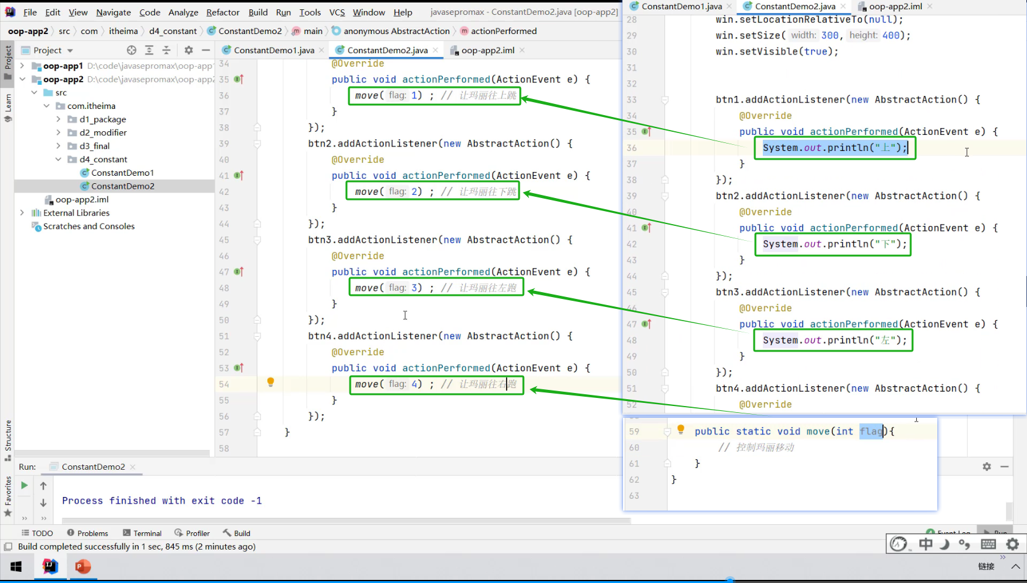Switch to ConstantDemo1.java tab in left editor
The height and width of the screenshot is (583, 1027).
pos(273,50)
